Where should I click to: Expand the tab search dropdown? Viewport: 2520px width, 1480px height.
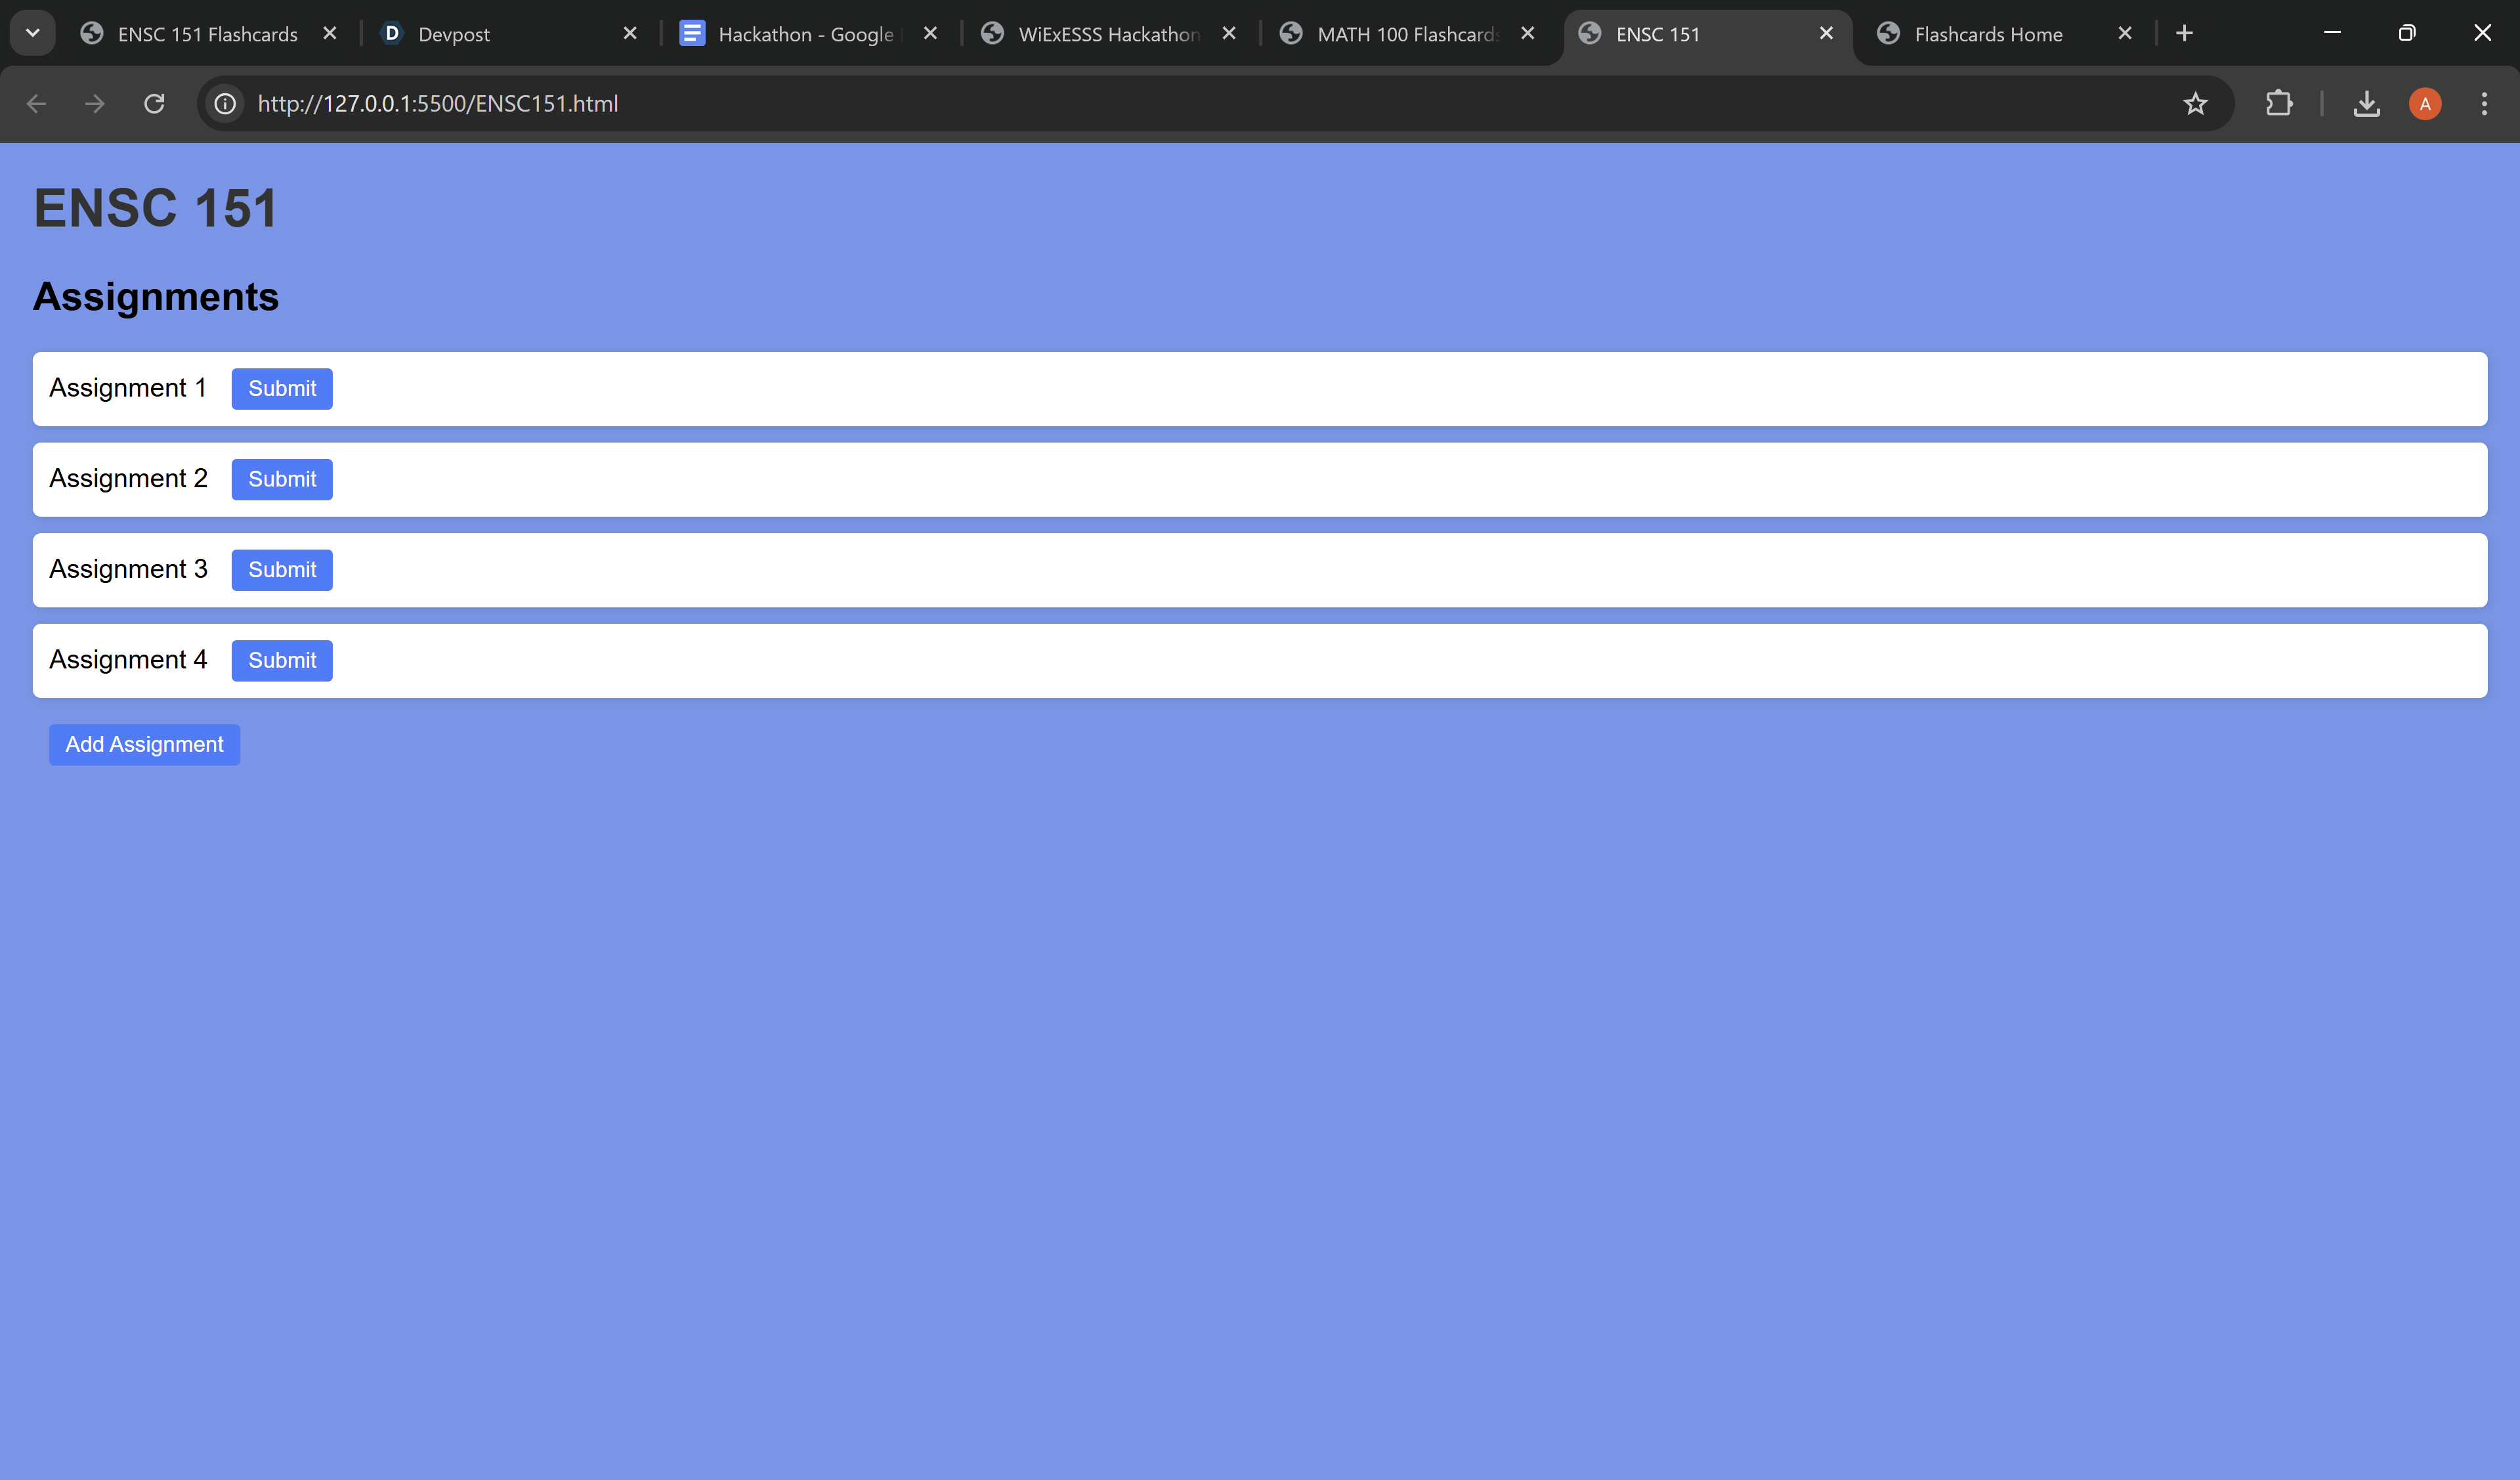pyautogui.click(x=33, y=33)
